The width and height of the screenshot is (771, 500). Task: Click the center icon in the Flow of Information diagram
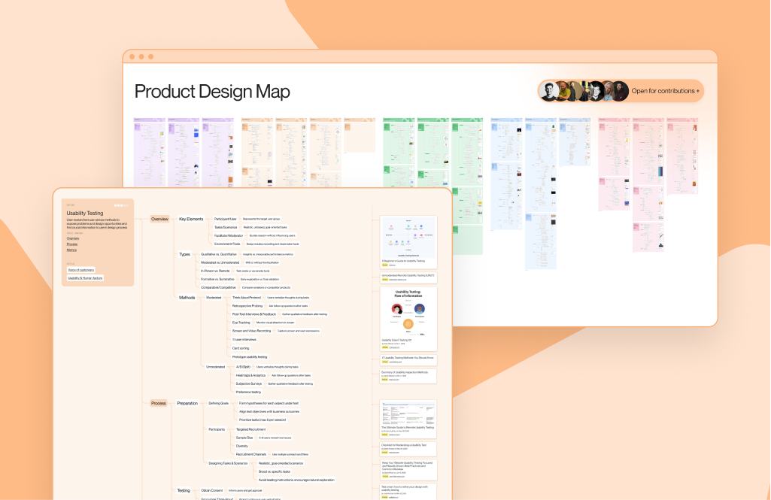(x=408, y=324)
